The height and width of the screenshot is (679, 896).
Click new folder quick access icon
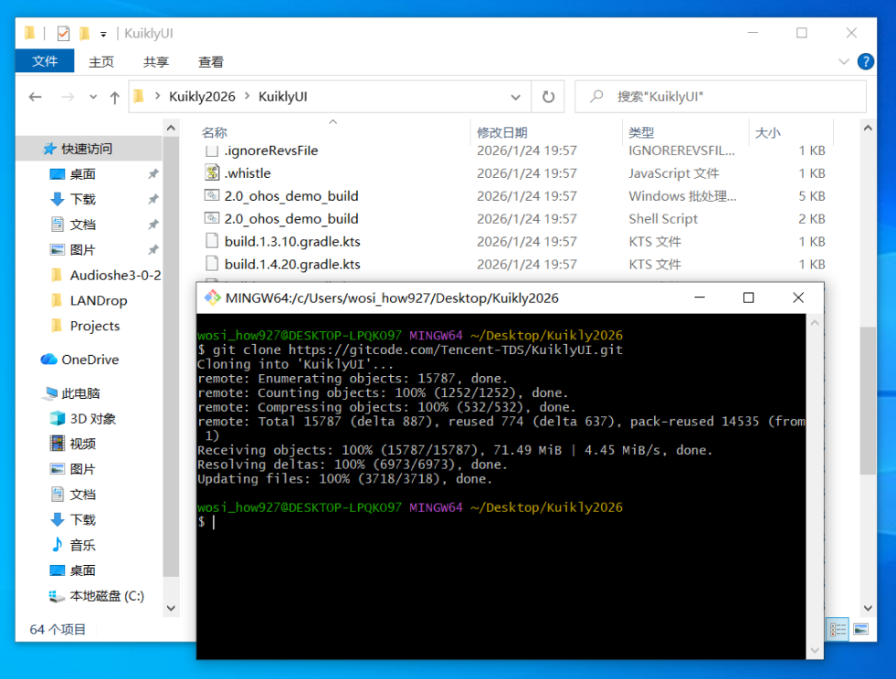click(85, 34)
